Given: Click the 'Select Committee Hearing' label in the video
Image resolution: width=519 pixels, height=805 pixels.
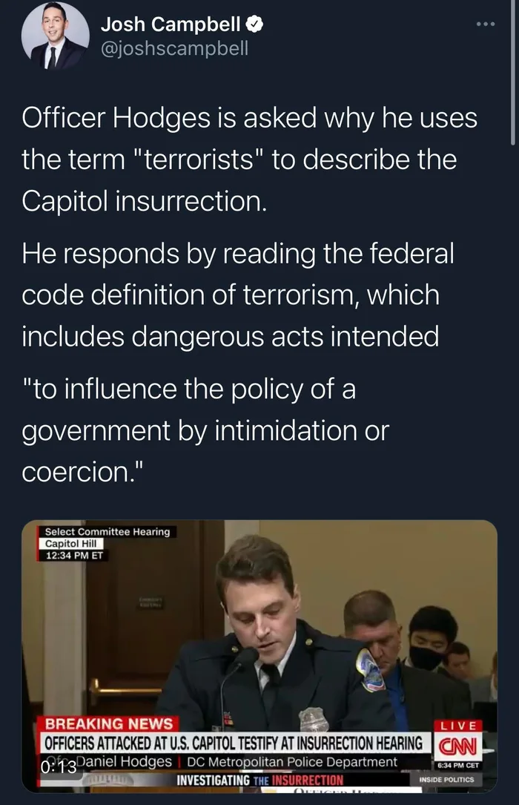Looking at the screenshot, I should point(107,531).
